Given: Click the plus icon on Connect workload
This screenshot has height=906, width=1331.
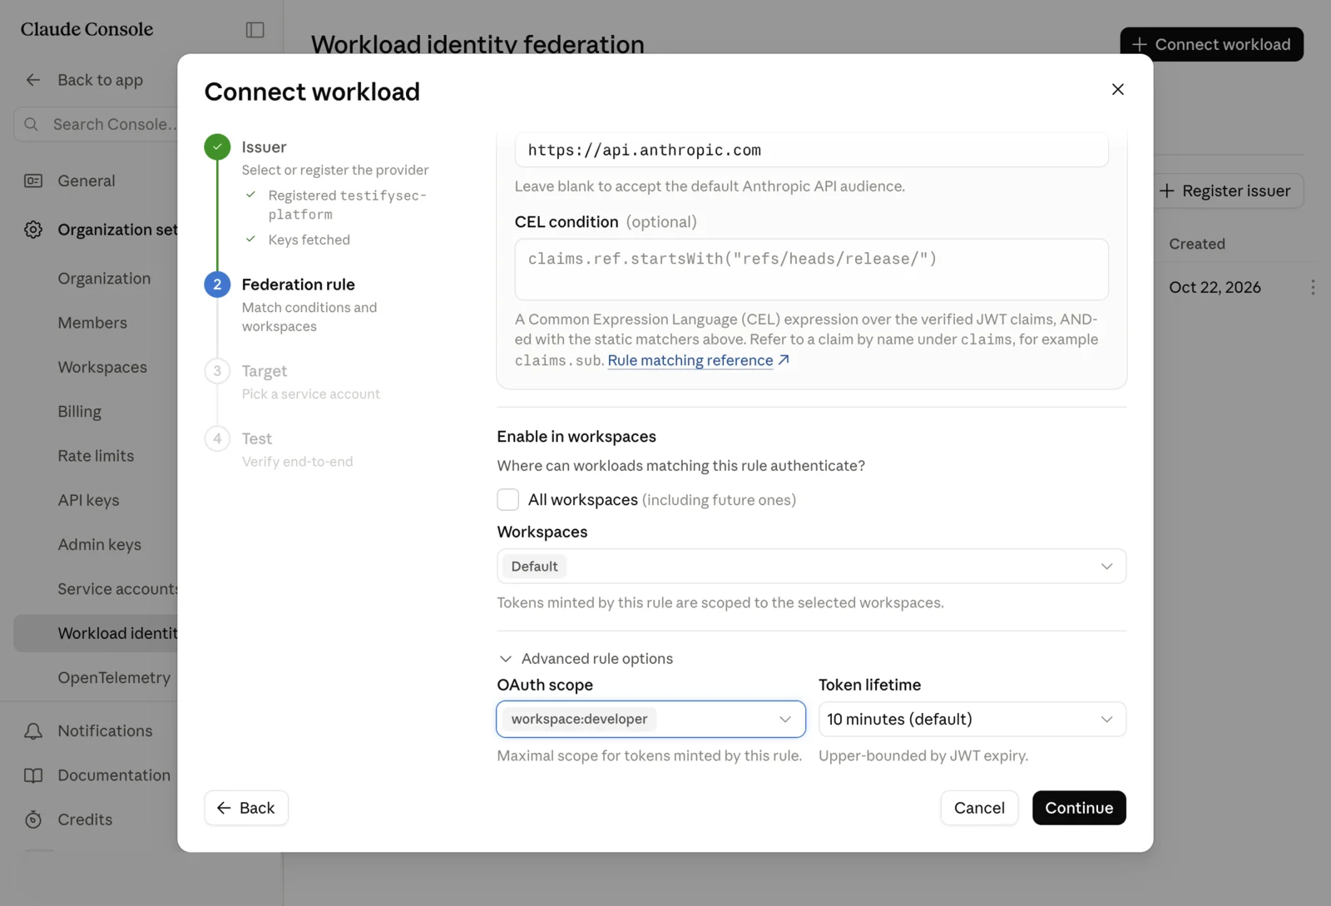Looking at the screenshot, I should [1140, 44].
